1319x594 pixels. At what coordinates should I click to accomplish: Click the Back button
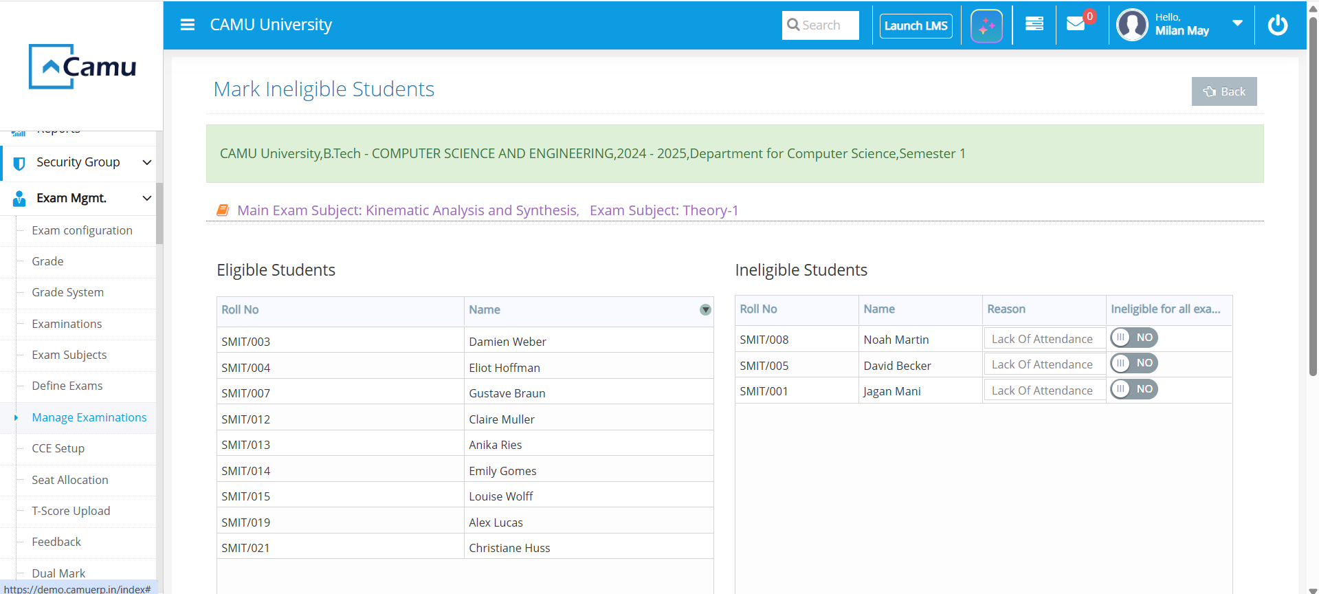(x=1223, y=91)
